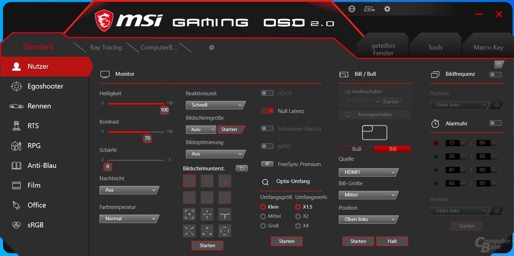Turn off Null Latenz switch
The image size is (514, 256).
267,111
